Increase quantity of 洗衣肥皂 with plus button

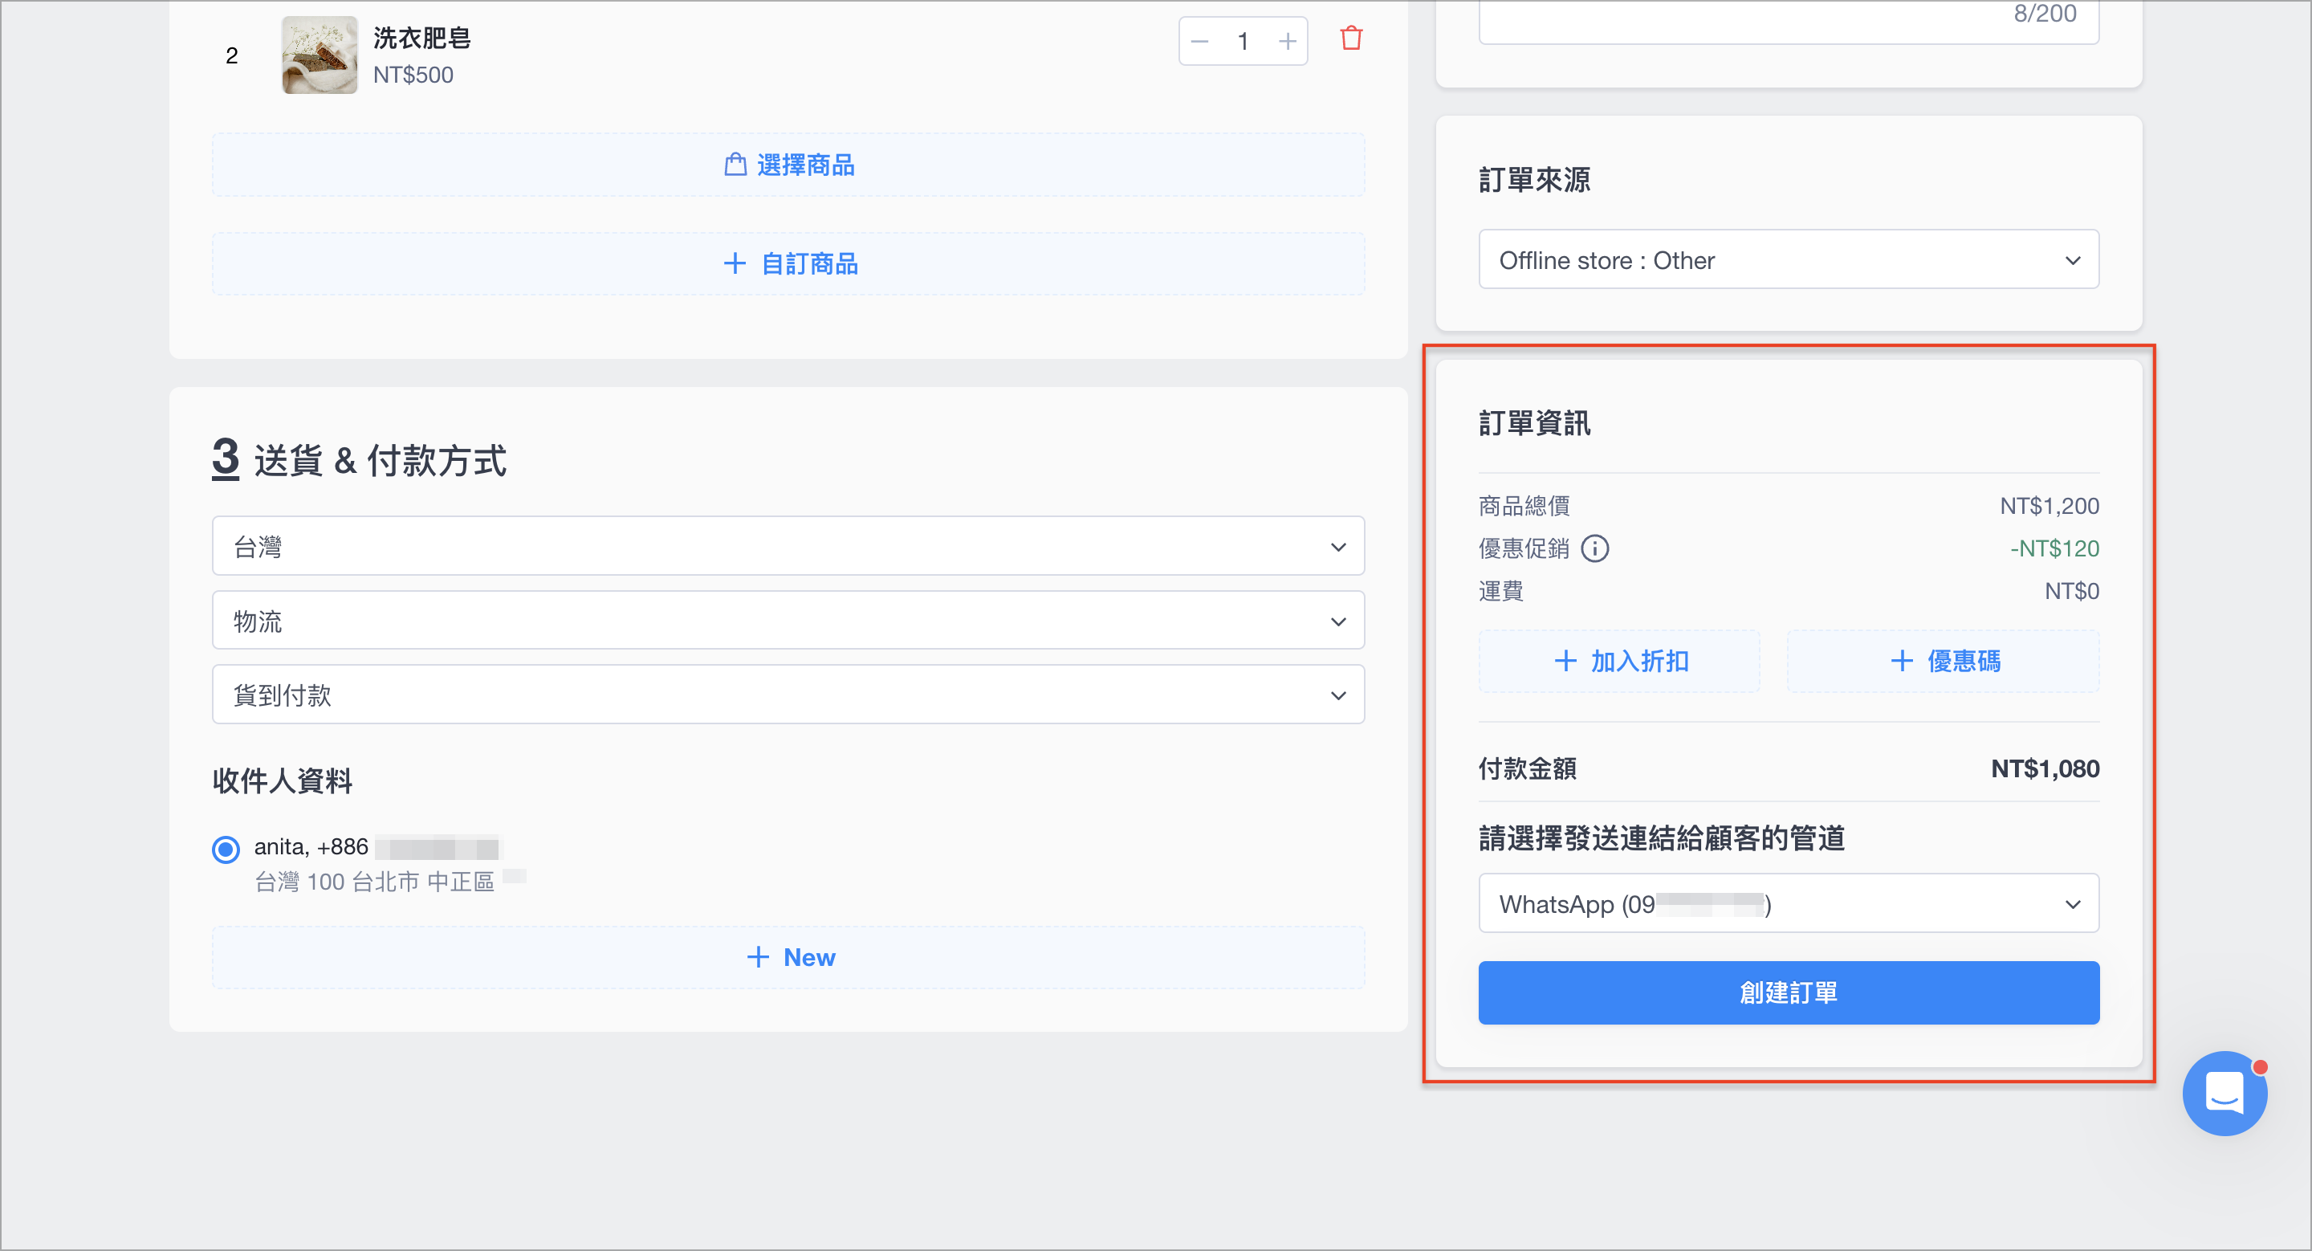1287,41
